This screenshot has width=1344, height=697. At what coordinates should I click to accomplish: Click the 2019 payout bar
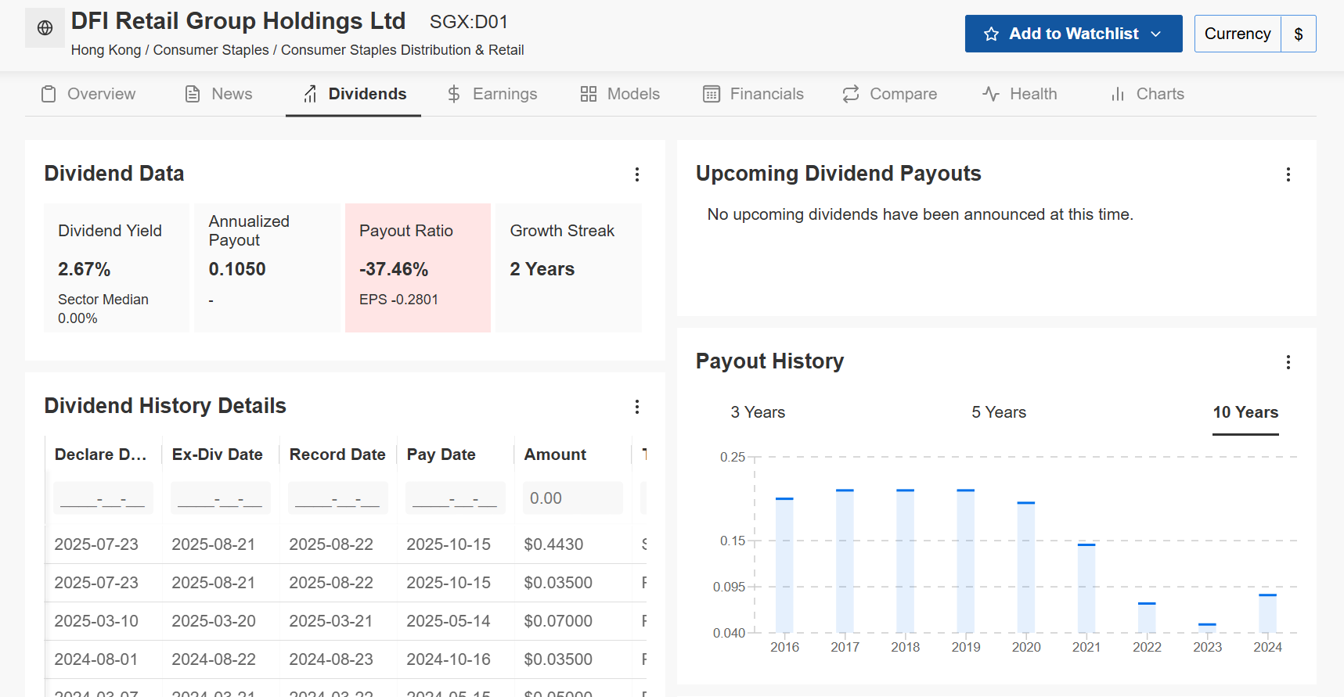coord(966,561)
